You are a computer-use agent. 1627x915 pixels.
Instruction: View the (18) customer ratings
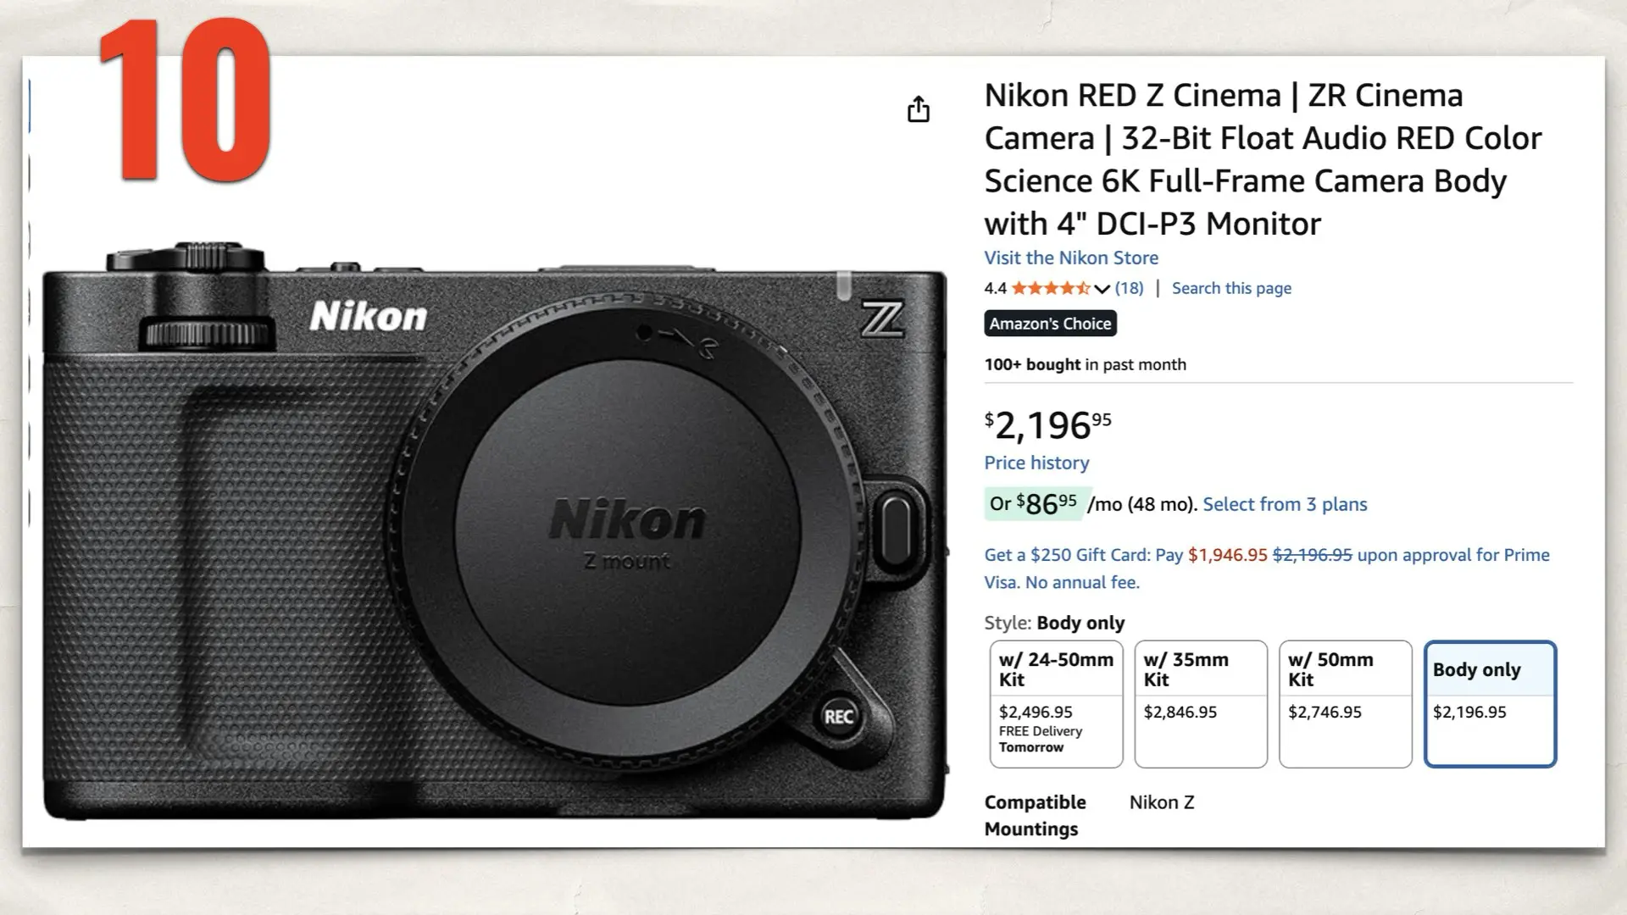(1127, 288)
